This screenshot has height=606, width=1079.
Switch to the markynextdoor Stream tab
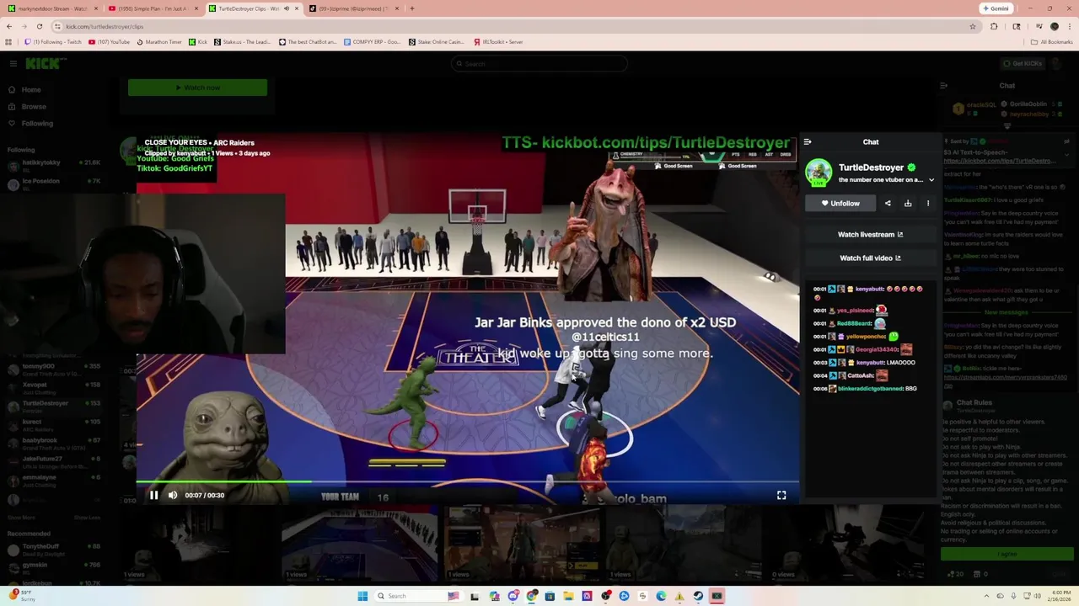[52, 8]
